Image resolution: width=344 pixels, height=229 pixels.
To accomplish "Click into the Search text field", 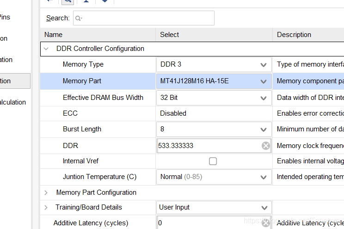I will (144, 18).
